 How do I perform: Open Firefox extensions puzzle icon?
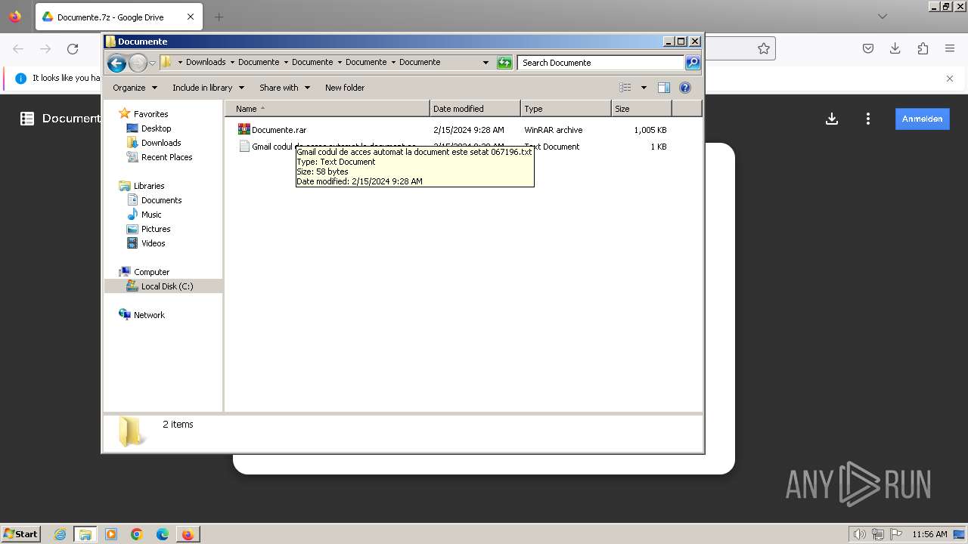(923, 48)
